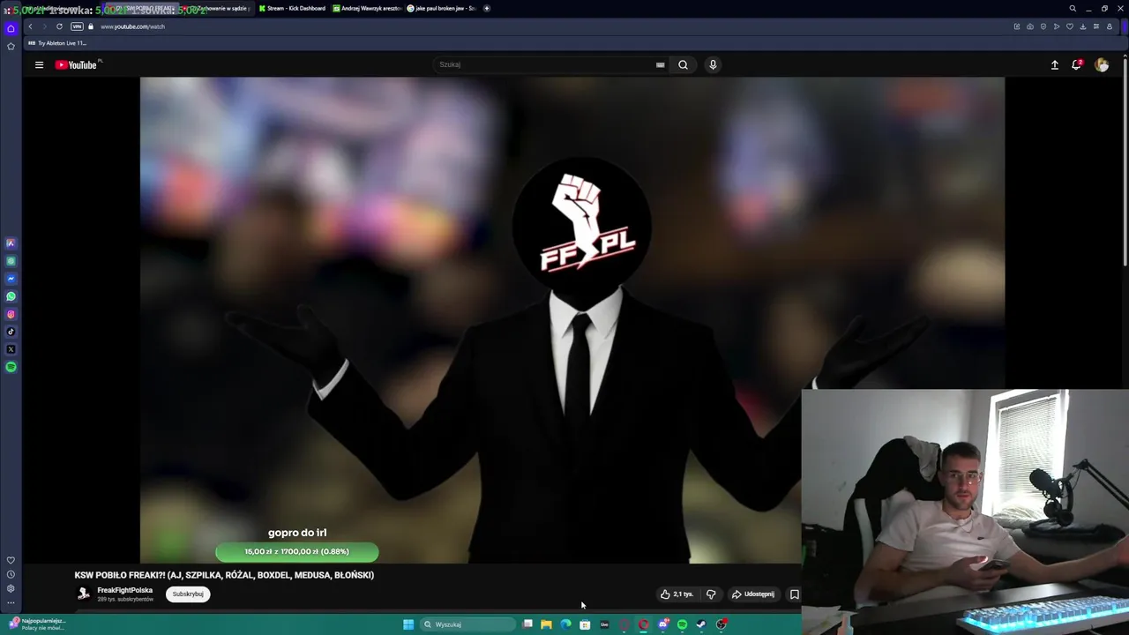Image resolution: width=1129 pixels, height=635 pixels.
Task: Open Spotify in the Opera sidebar
Action: pyautogui.click(x=11, y=367)
